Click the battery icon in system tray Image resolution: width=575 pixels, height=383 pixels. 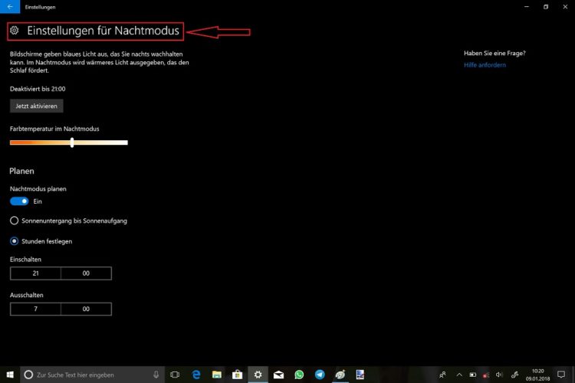pos(473,375)
